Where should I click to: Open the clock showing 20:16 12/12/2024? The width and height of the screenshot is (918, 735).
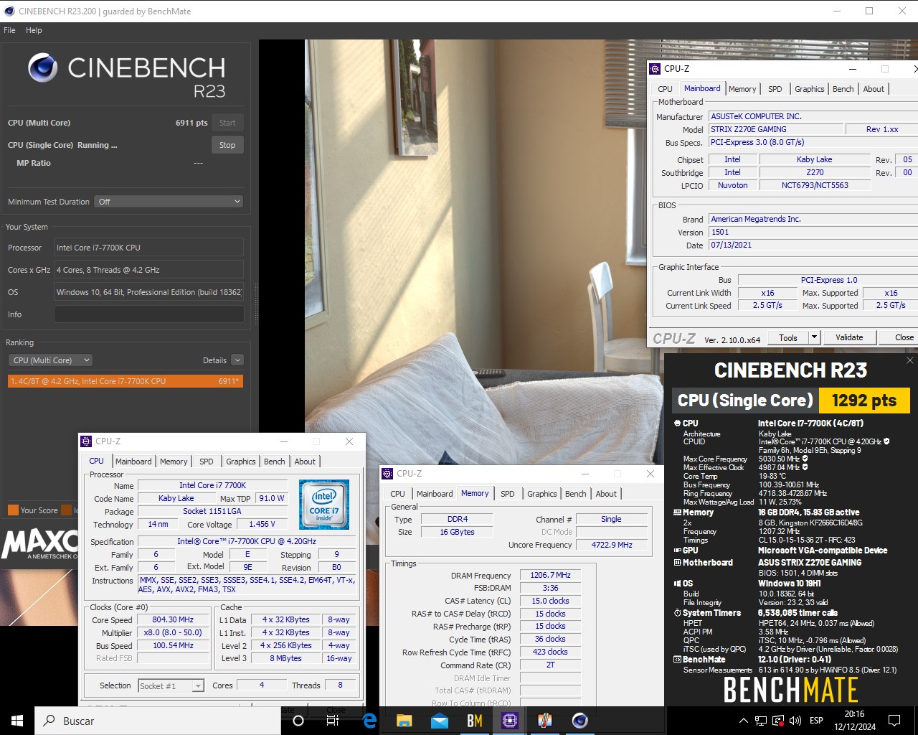tap(854, 721)
